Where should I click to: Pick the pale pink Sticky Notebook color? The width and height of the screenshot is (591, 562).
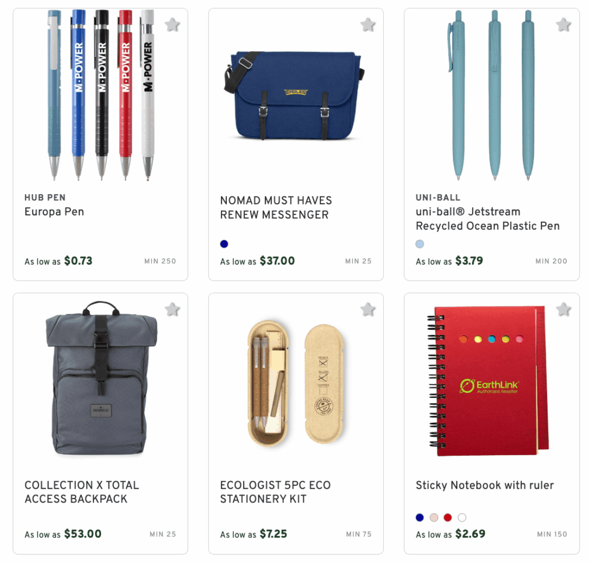click(434, 518)
